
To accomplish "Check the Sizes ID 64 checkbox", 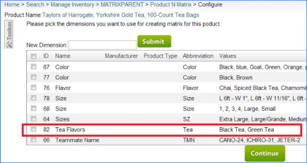I will point(34,119).
